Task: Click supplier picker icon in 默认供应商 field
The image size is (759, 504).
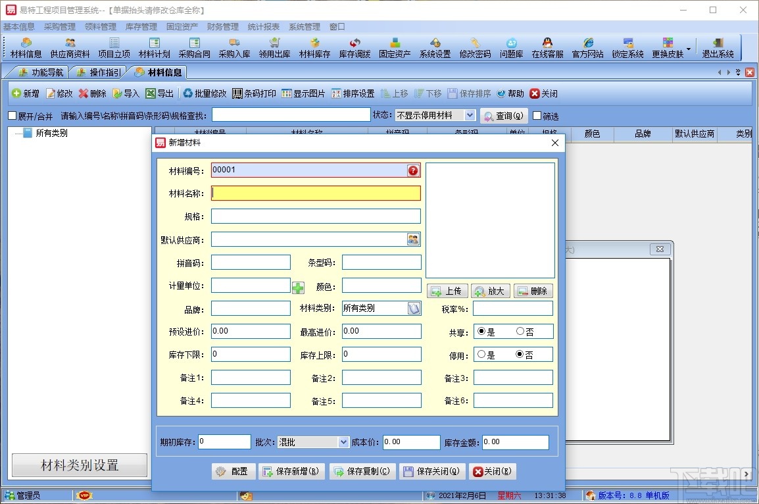Action: click(414, 239)
